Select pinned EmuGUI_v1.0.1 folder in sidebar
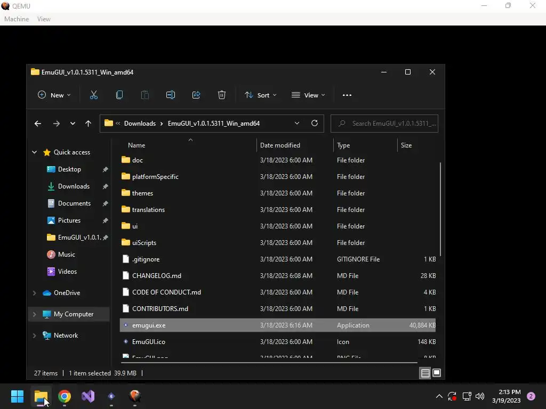 (79, 238)
